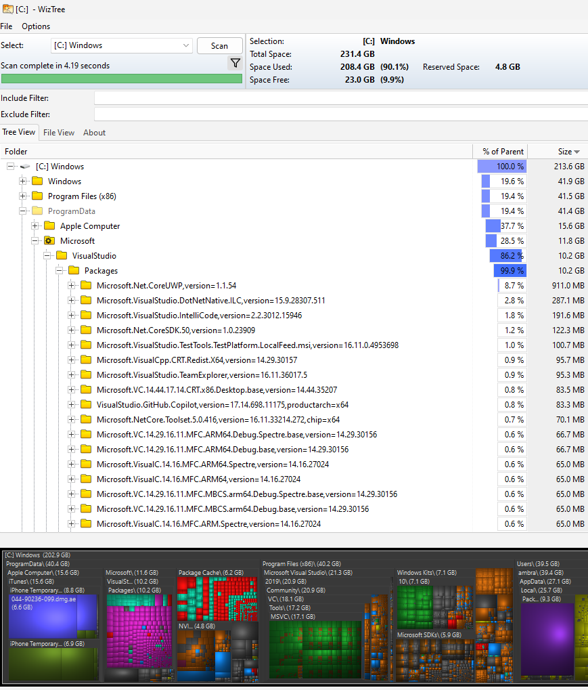Click the green scan progress bar
This screenshot has height=690, width=588.
coord(121,79)
